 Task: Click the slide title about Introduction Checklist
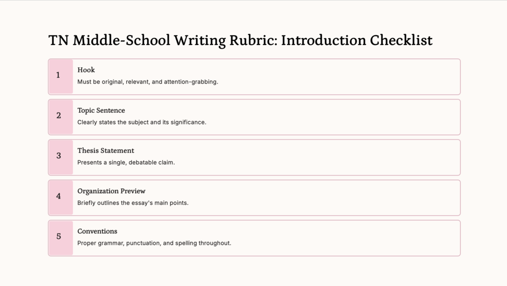tap(241, 40)
